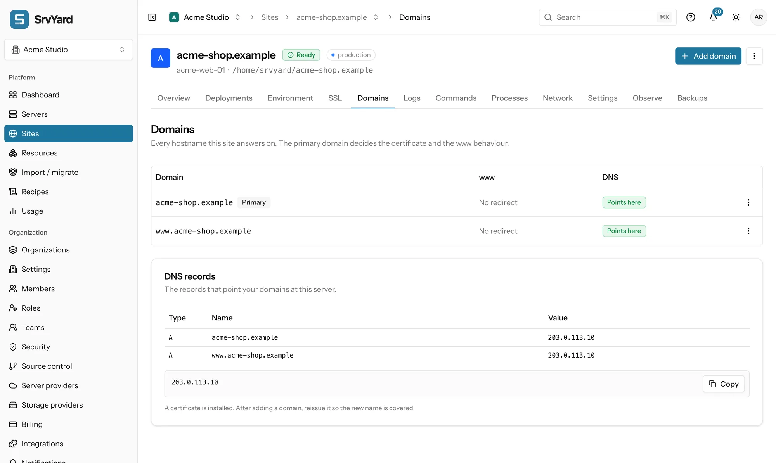Switch to the Deployments tab
The image size is (776, 463).
pyautogui.click(x=229, y=98)
